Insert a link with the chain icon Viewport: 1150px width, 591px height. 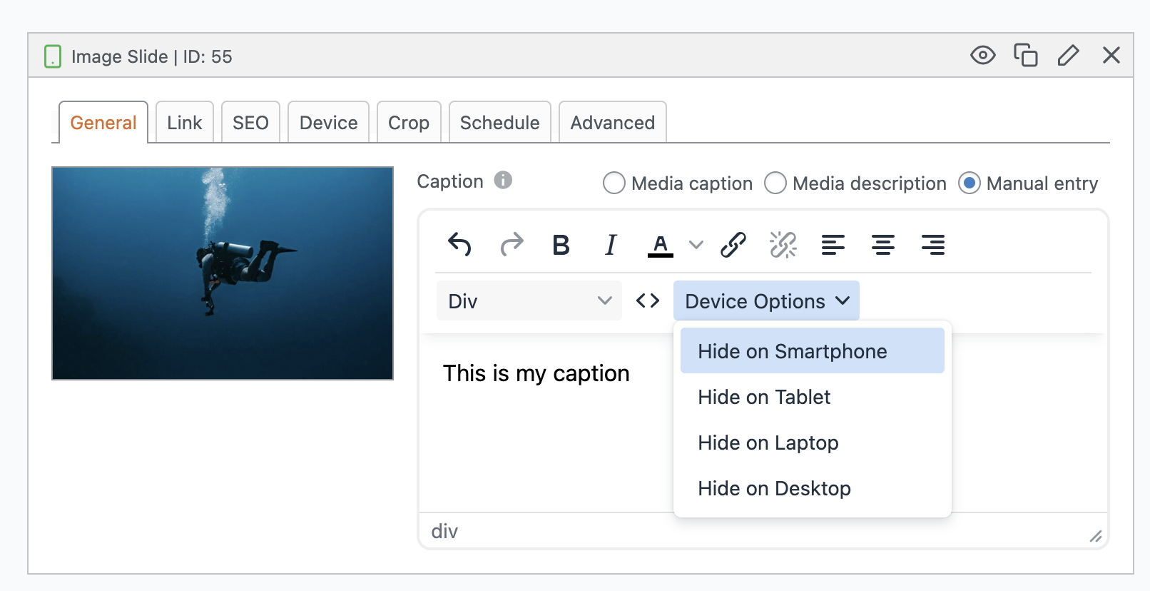click(x=733, y=245)
